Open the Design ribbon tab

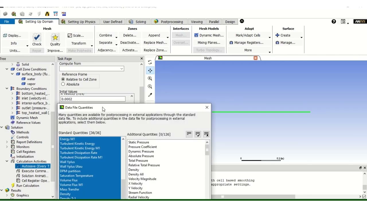[230, 22]
